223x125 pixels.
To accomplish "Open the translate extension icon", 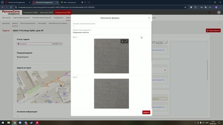I will coord(206,7).
